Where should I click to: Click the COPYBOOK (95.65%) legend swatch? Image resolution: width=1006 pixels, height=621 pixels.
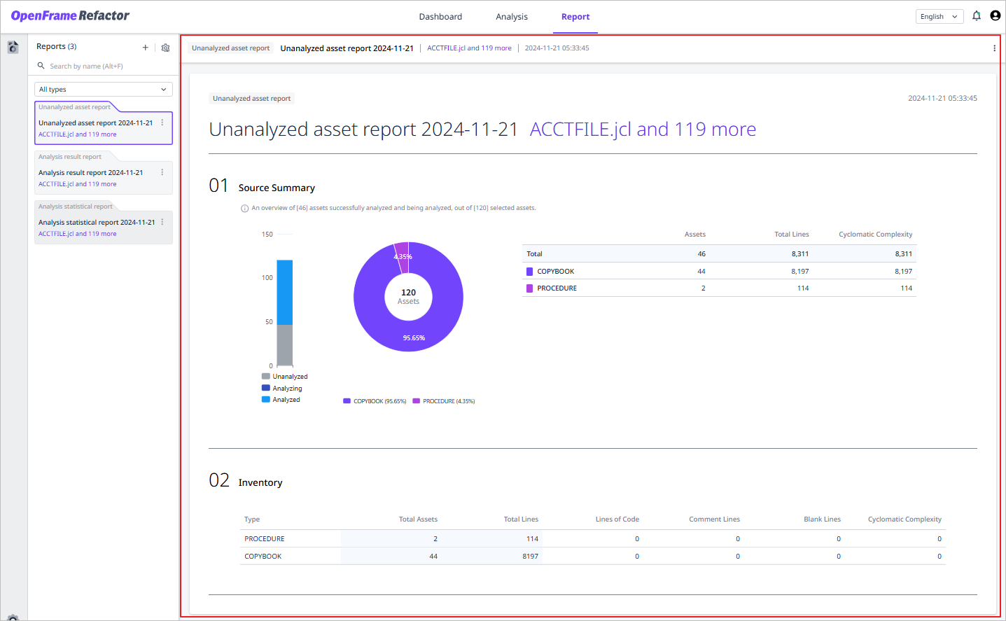tap(347, 401)
